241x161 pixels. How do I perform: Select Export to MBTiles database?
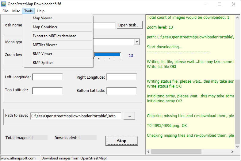point(58,36)
